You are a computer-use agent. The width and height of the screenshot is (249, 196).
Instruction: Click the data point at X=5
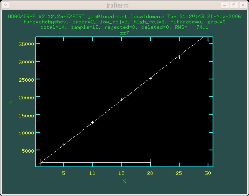click(64, 144)
